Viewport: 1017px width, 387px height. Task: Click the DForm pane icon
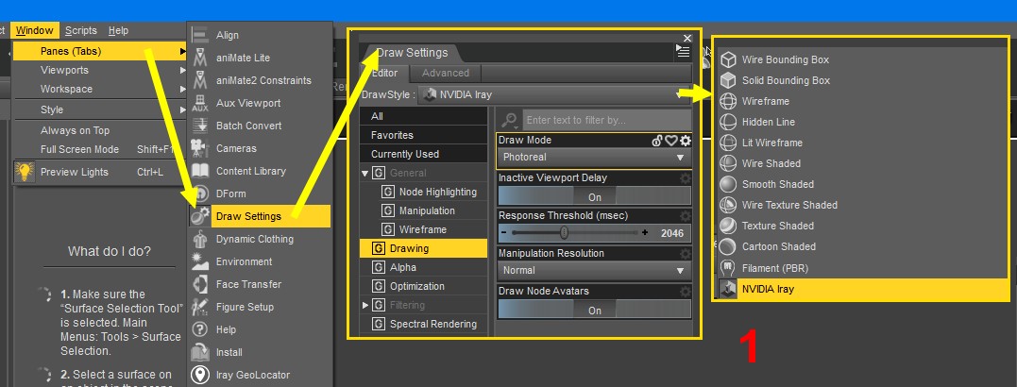coord(200,193)
